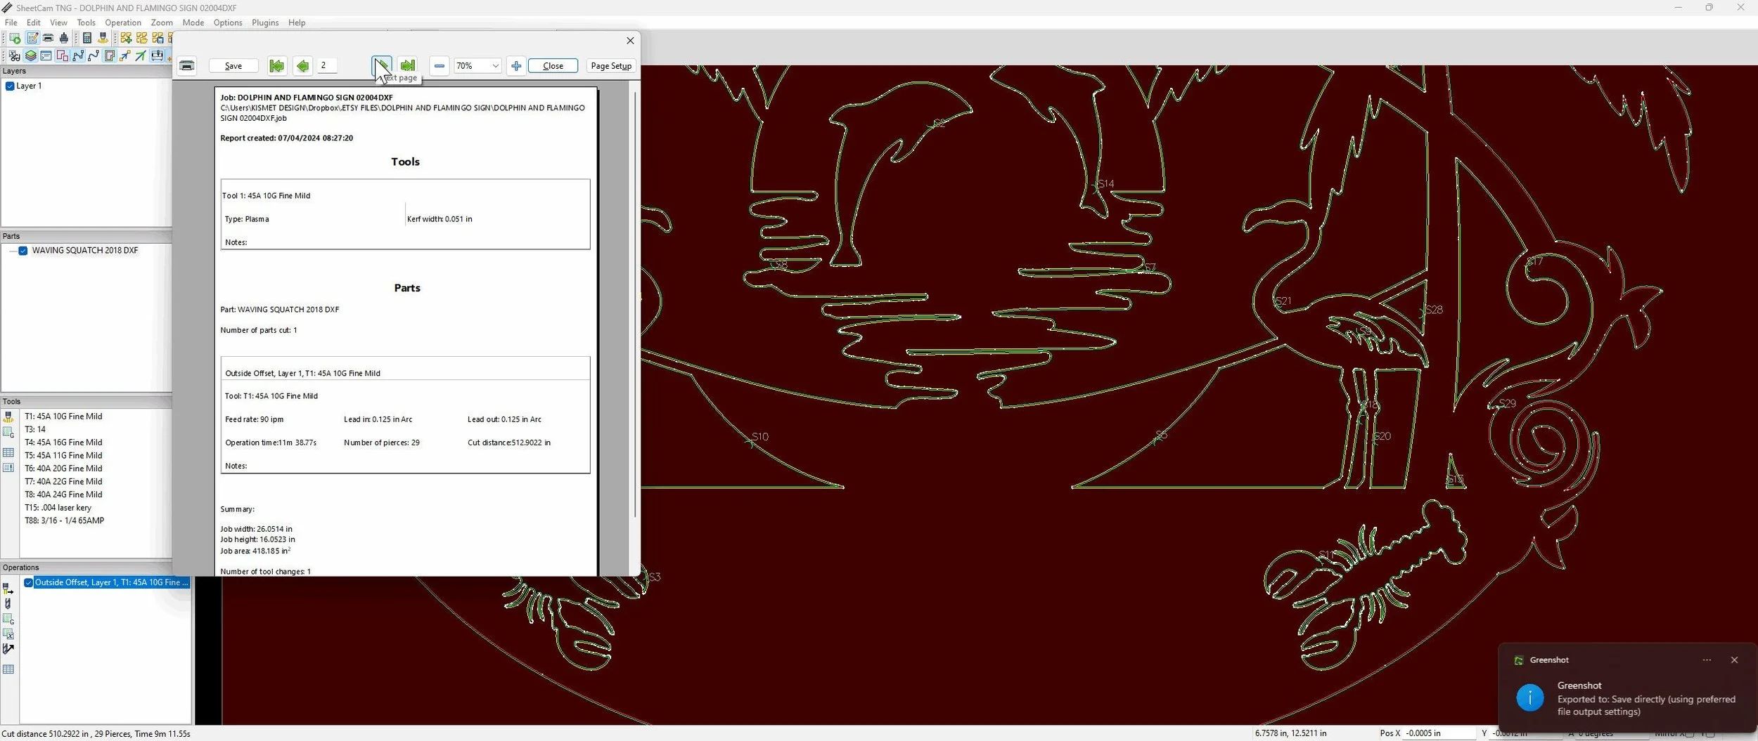Click the open part folder icon
Screen dimensions: 1758x741
tap(141, 38)
